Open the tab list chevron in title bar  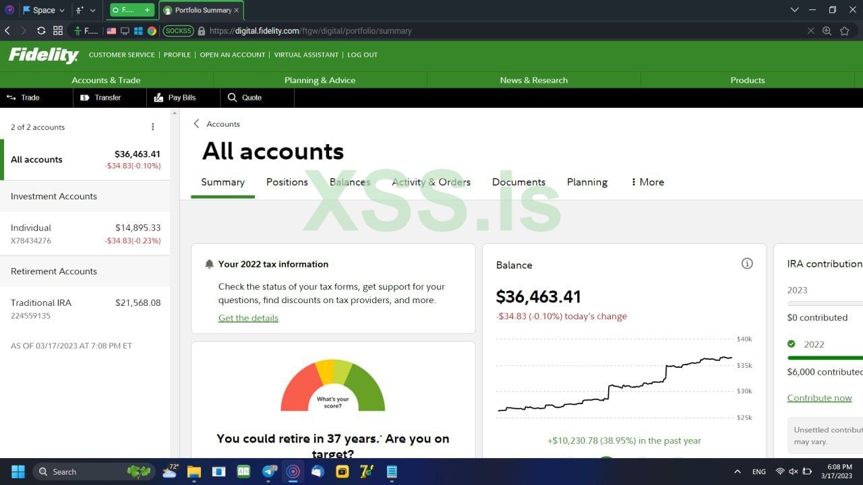click(795, 10)
